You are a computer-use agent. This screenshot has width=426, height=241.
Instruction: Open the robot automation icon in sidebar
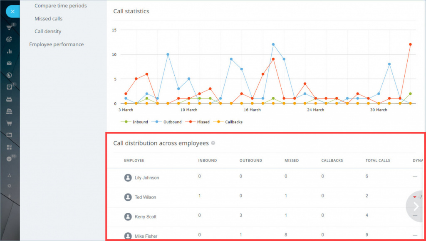(9, 99)
